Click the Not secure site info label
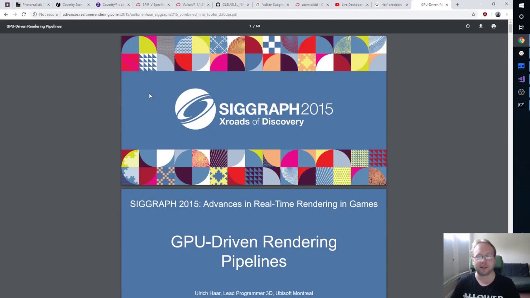530x298 pixels. tap(45, 14)
